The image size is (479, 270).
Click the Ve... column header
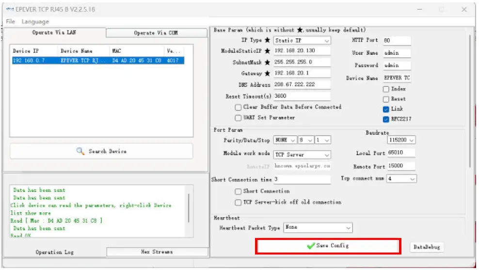click(x=174, y=51)
